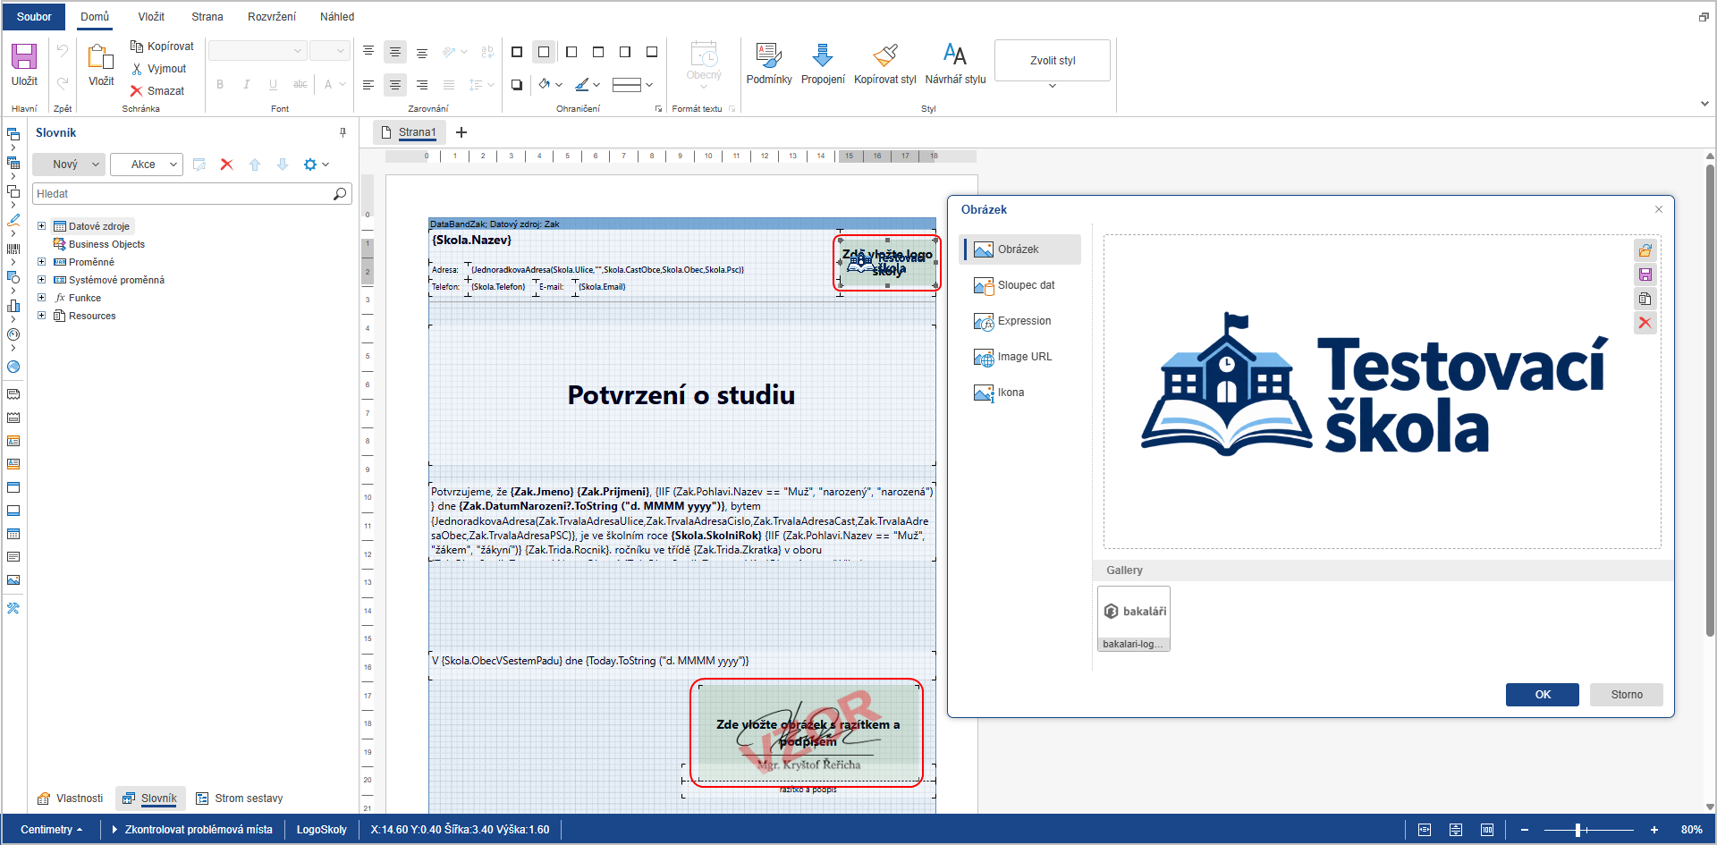Toggle the top-row left align button
The height and width of the screenshot is (845, 1717).
368,52
